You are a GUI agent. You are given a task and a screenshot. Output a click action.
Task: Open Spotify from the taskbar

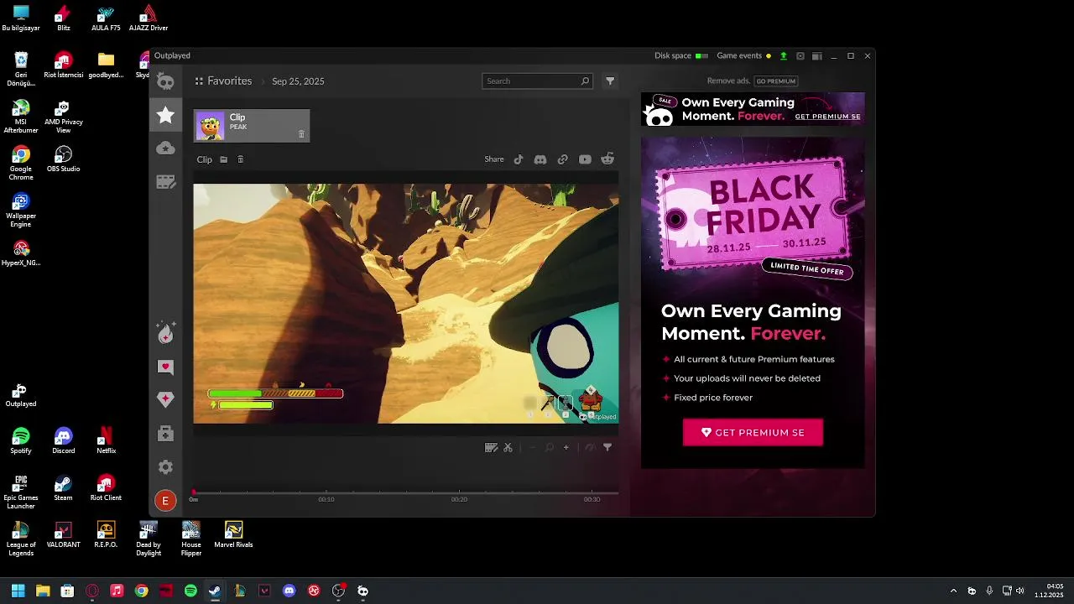(190, 591)
